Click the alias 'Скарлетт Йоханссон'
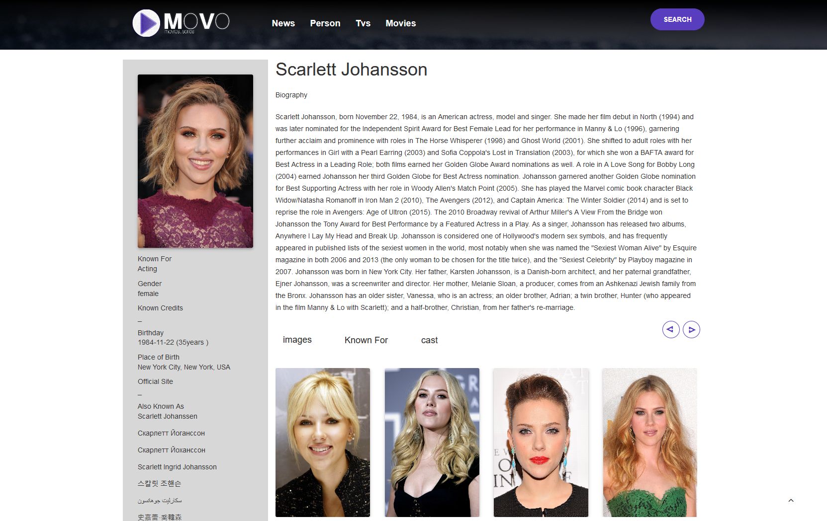Screen dimensions: 827x521 click(172, 450)
